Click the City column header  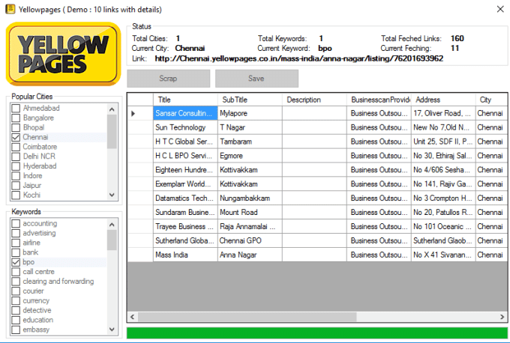491,100
